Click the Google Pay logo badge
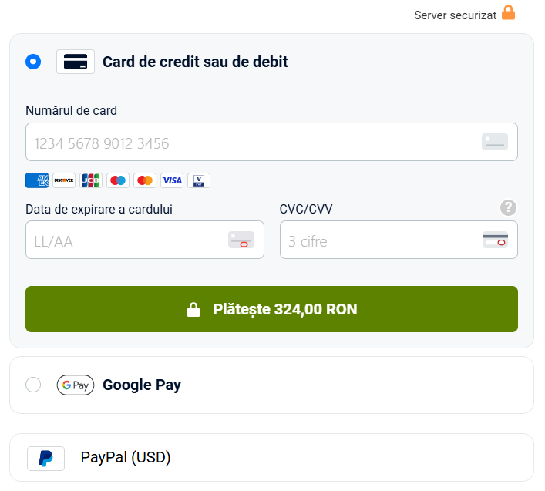Image resolution: width=545 pixels, height=491 pixels. coord(76,385)
